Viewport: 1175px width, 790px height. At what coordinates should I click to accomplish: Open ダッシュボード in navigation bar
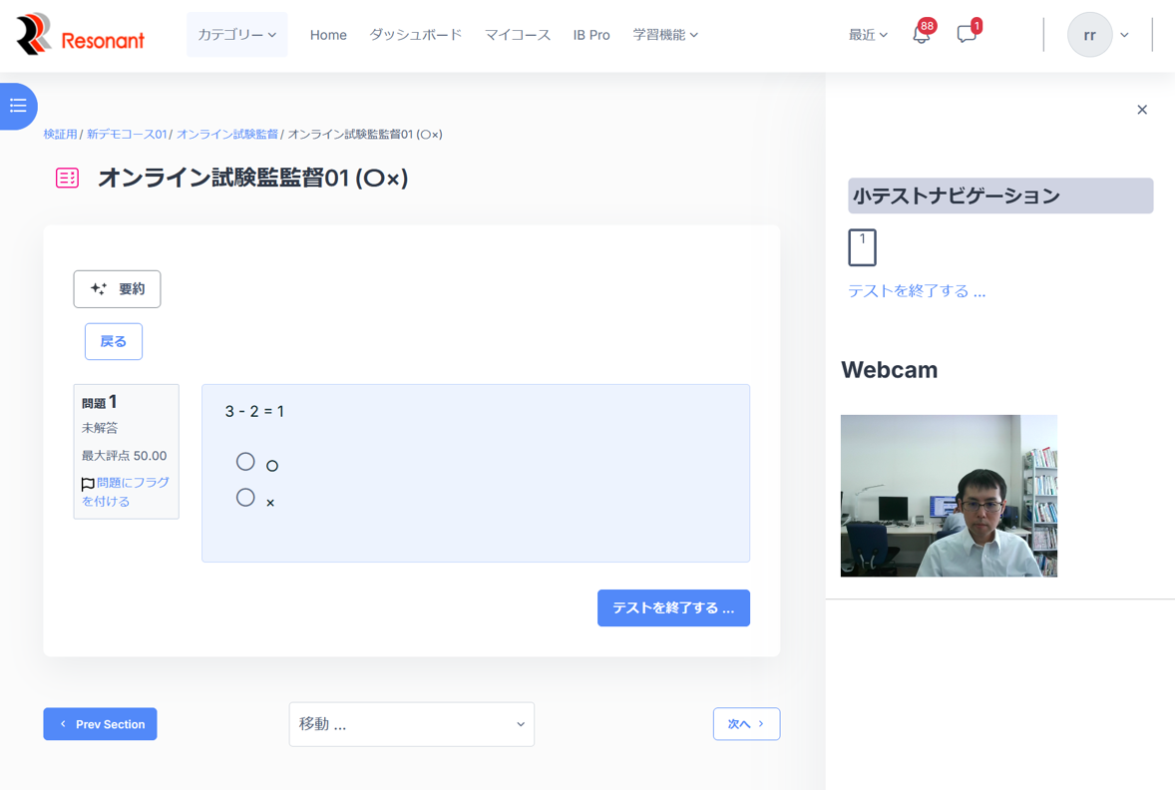415,35
